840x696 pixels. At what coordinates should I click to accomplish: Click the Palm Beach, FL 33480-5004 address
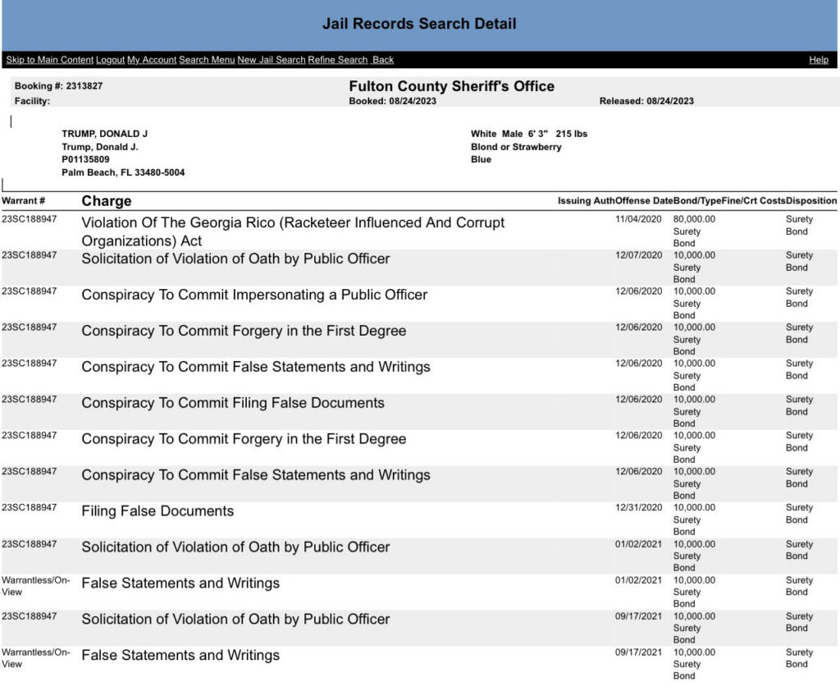click(123, 172)
